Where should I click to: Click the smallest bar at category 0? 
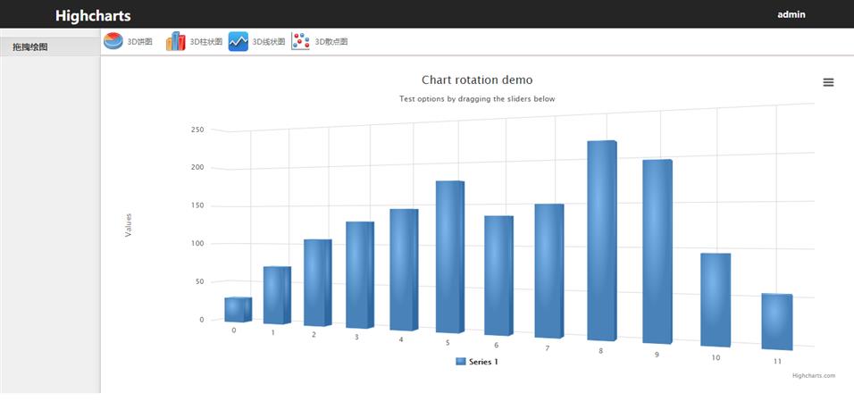(237, 309)
